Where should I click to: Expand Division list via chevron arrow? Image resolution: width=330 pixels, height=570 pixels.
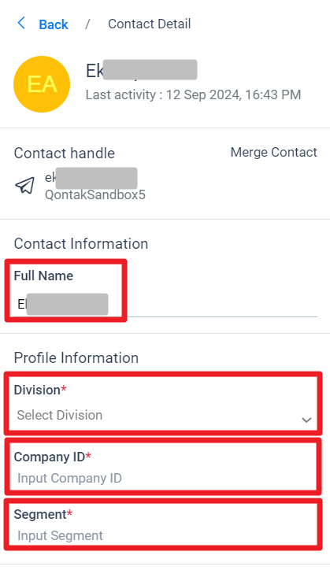coord(306,420)
